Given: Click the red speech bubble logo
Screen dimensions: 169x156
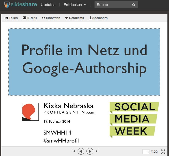Looking at the screenshot, I should point(30,112).
